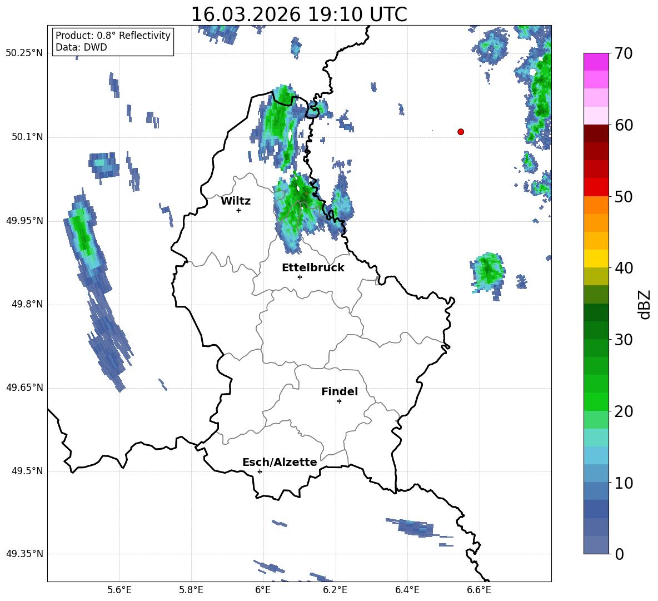Click the 49.5°N latitude label
This screenshot has width=658, height=601.
[27, 471]
